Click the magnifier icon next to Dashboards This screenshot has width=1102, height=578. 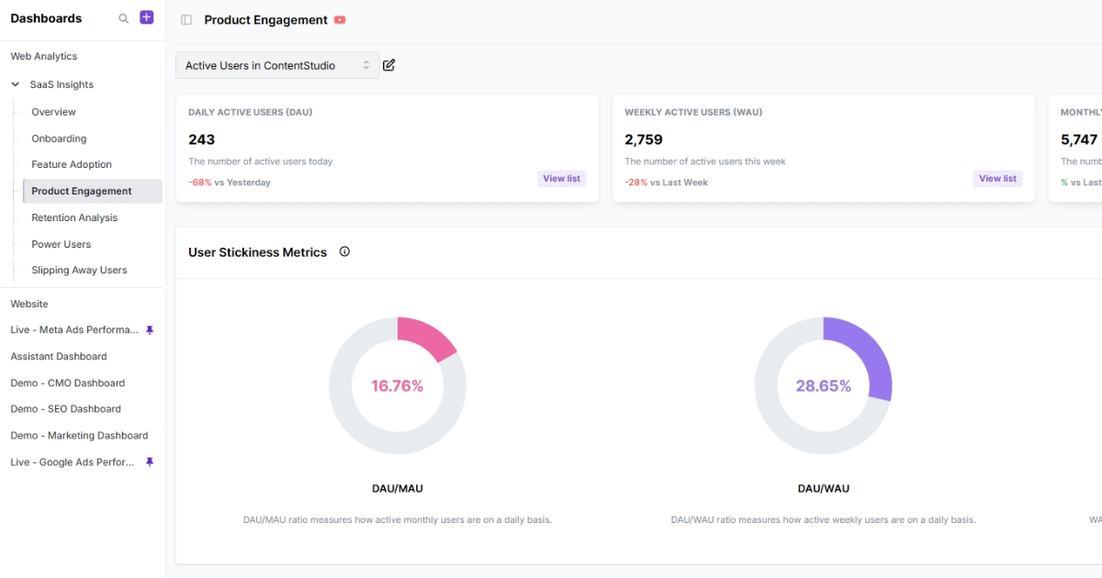(x=123, y=17)
